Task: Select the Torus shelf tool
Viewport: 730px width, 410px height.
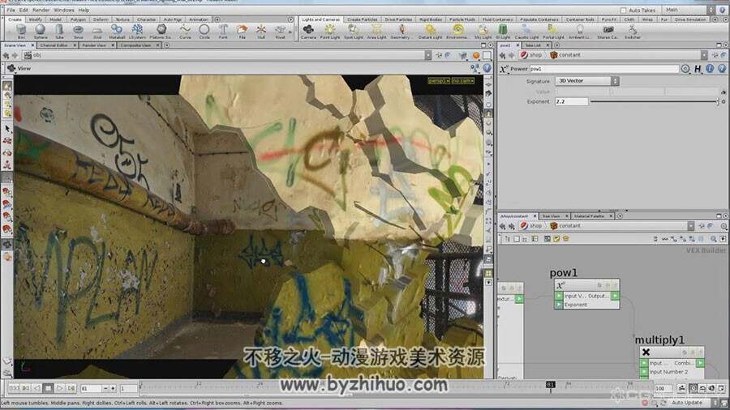Action: (78, 32)
